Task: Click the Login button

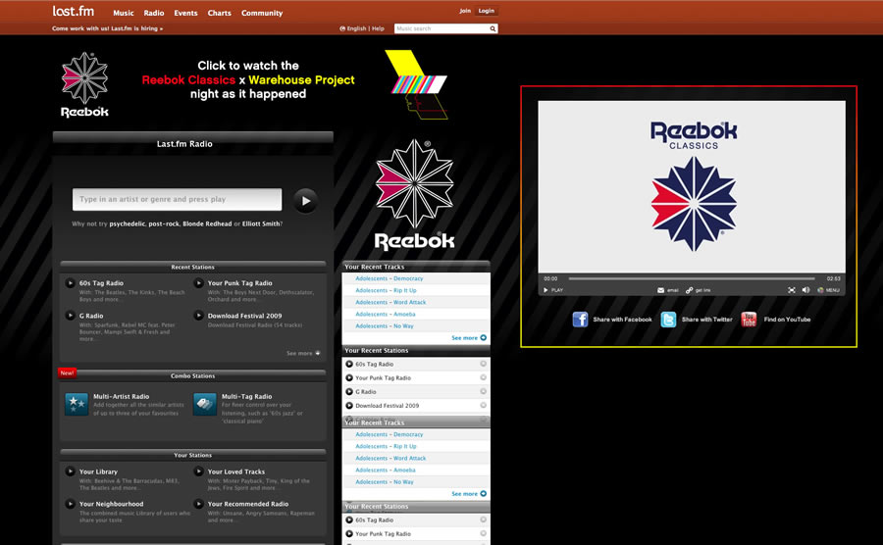Action: click(487, 11)
